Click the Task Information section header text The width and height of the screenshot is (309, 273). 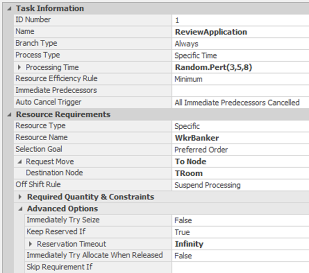50,8
